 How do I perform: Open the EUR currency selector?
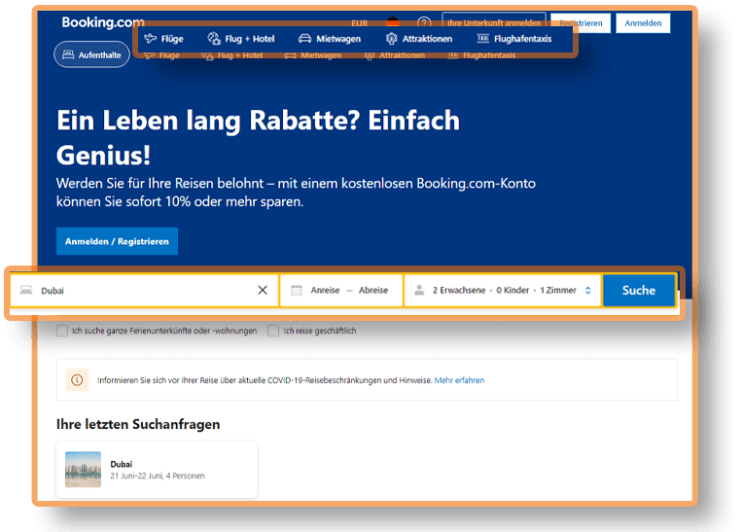tap(359, 23)
